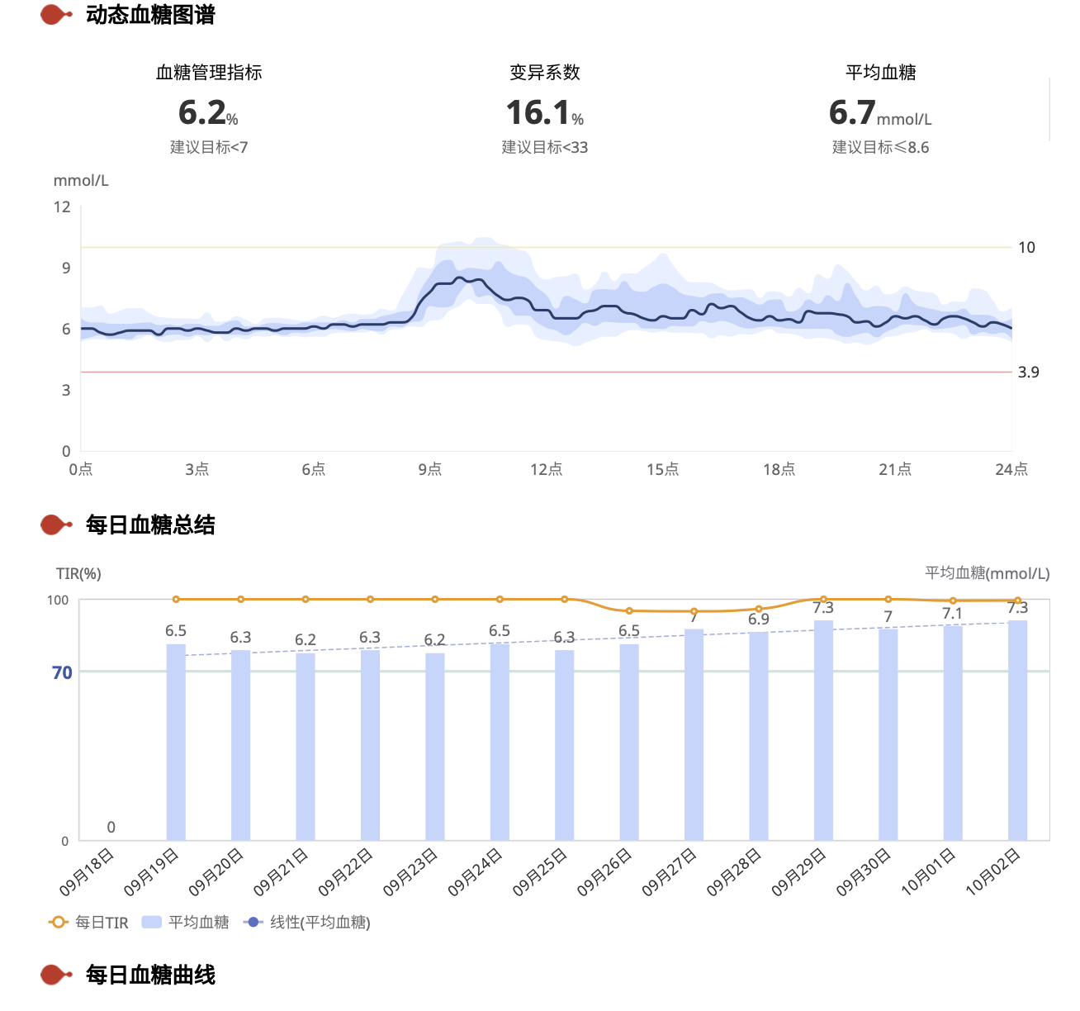Toggle the 平均血糖 legend entry
The height and width of the screenshot is (1011, 1080).
[x=186, y=922]
